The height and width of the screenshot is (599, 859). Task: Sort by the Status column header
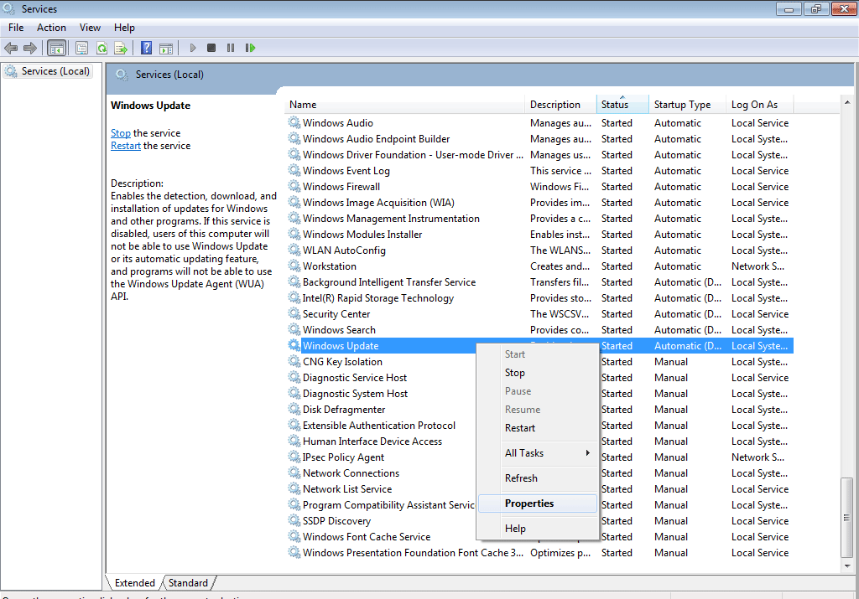(622, 105)
